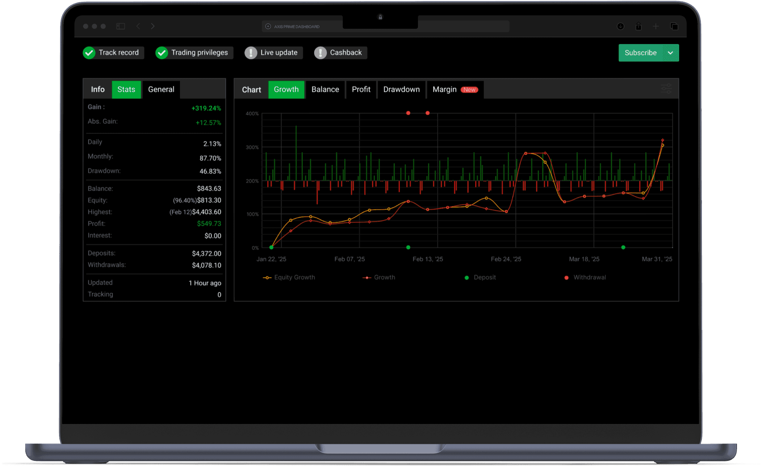762x466 pixels.
Task: Click the Live update warning badge
Action: [x=273, y=53]
